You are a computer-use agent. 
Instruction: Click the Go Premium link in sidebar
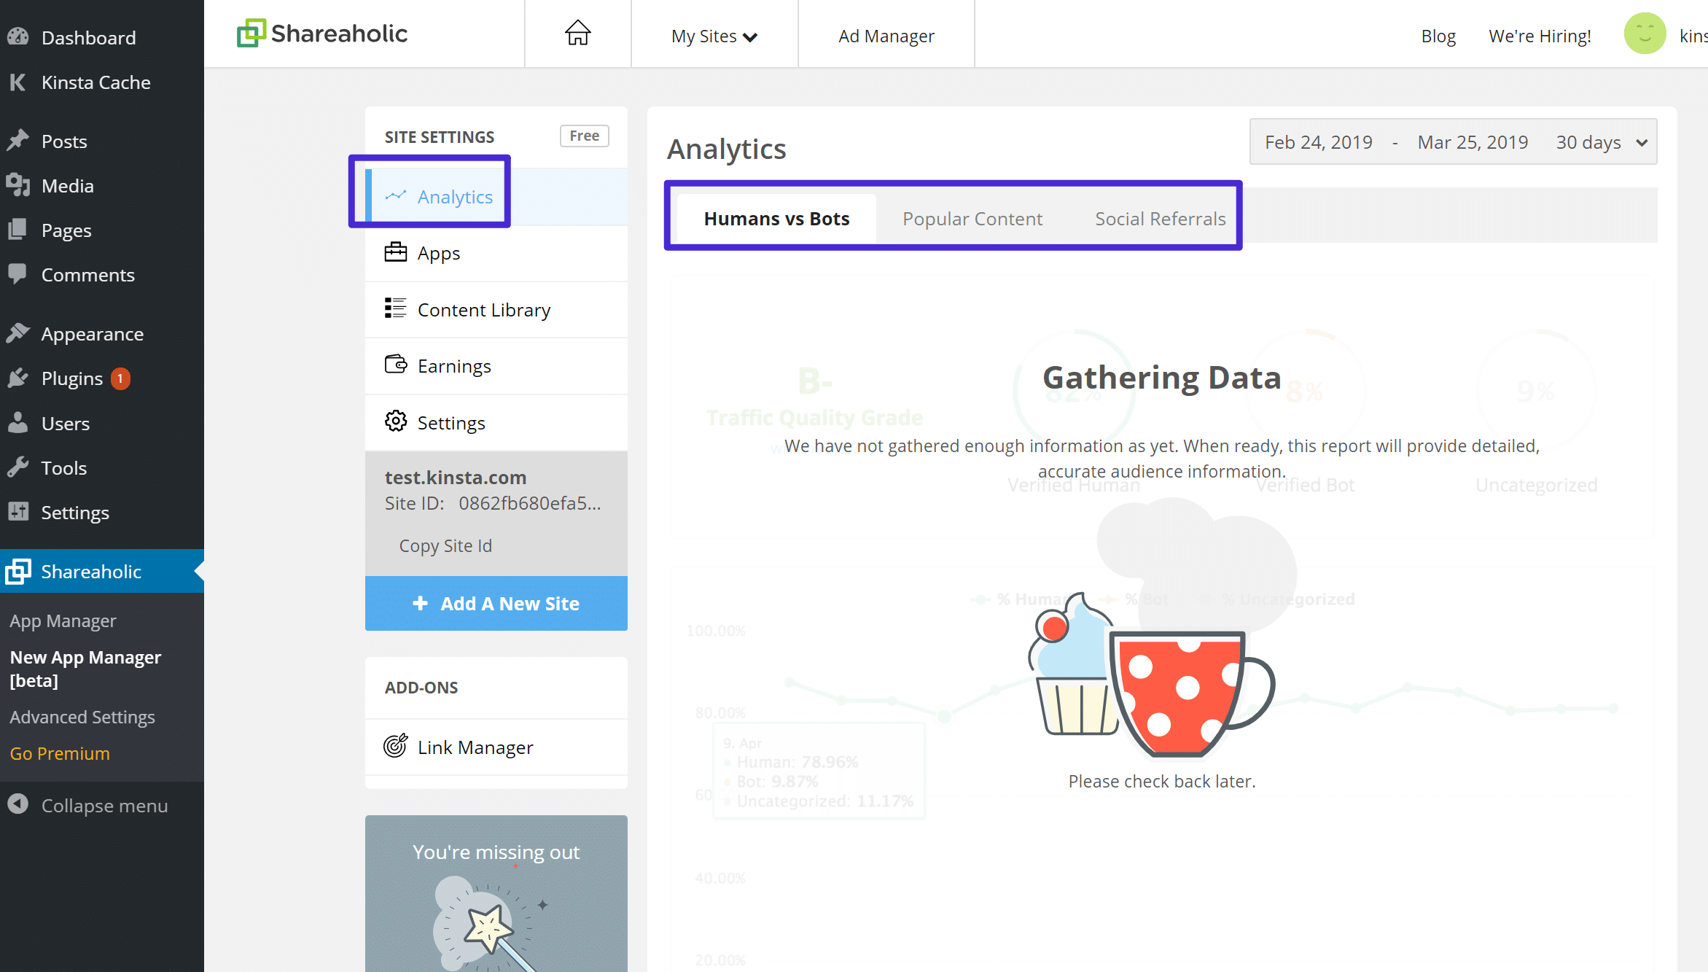[x=60, y=753]
